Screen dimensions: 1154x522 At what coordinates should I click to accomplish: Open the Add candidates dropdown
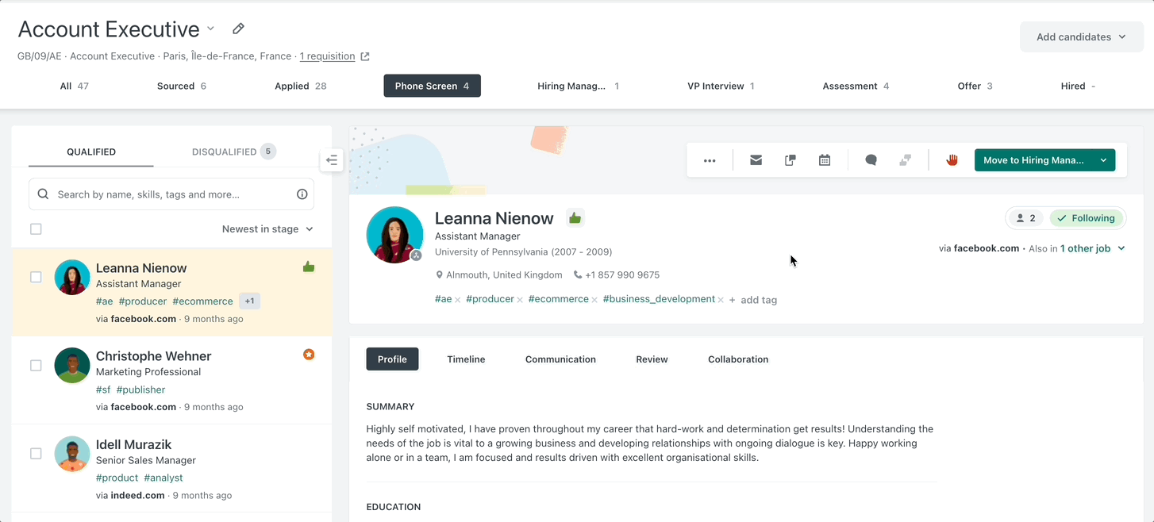click(x=1081, y=36)
